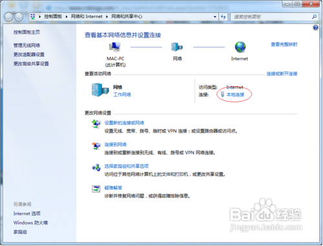Viewport: 323px width, 246px height.
Task: Open the 本地连接 link
Action: [235, 95]
